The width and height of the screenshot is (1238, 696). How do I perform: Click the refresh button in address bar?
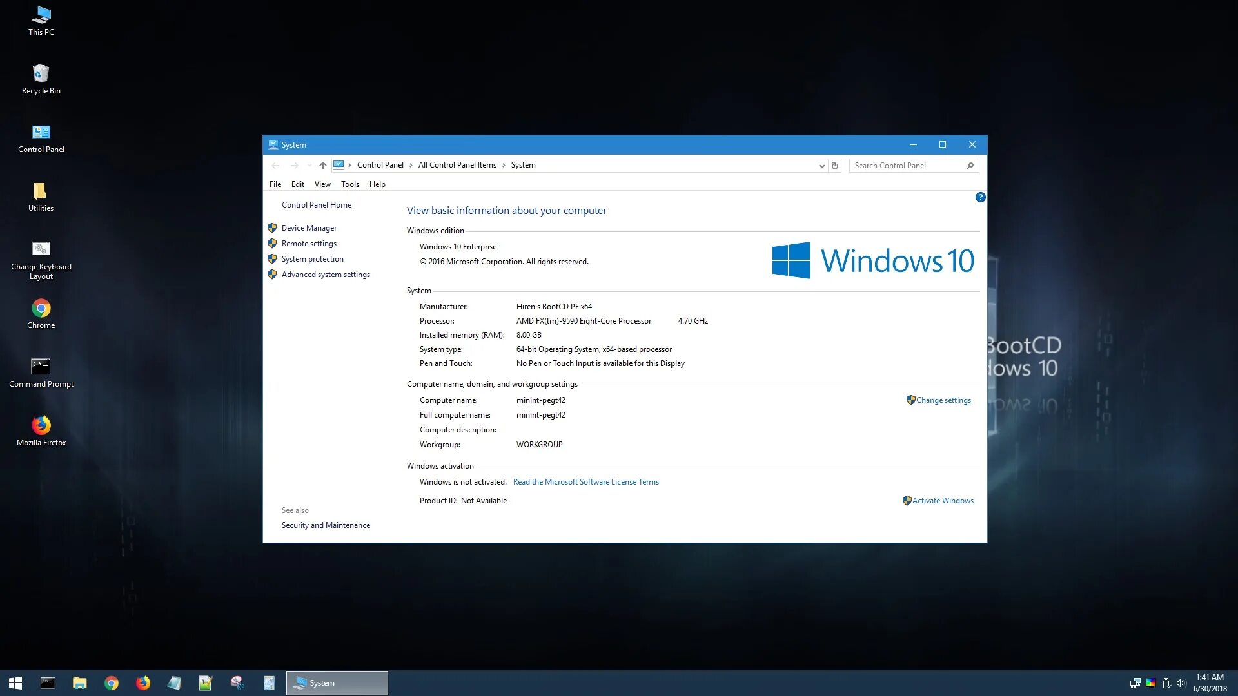point(835,166)
